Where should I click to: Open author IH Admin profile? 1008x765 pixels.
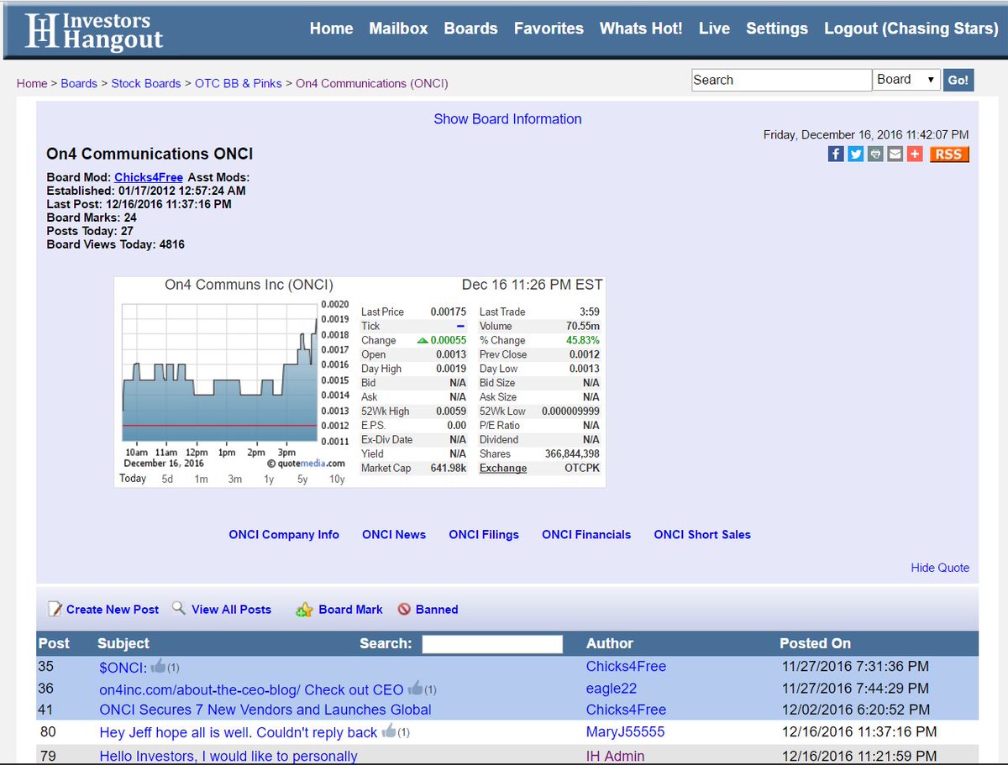click(x=616, y=756)
